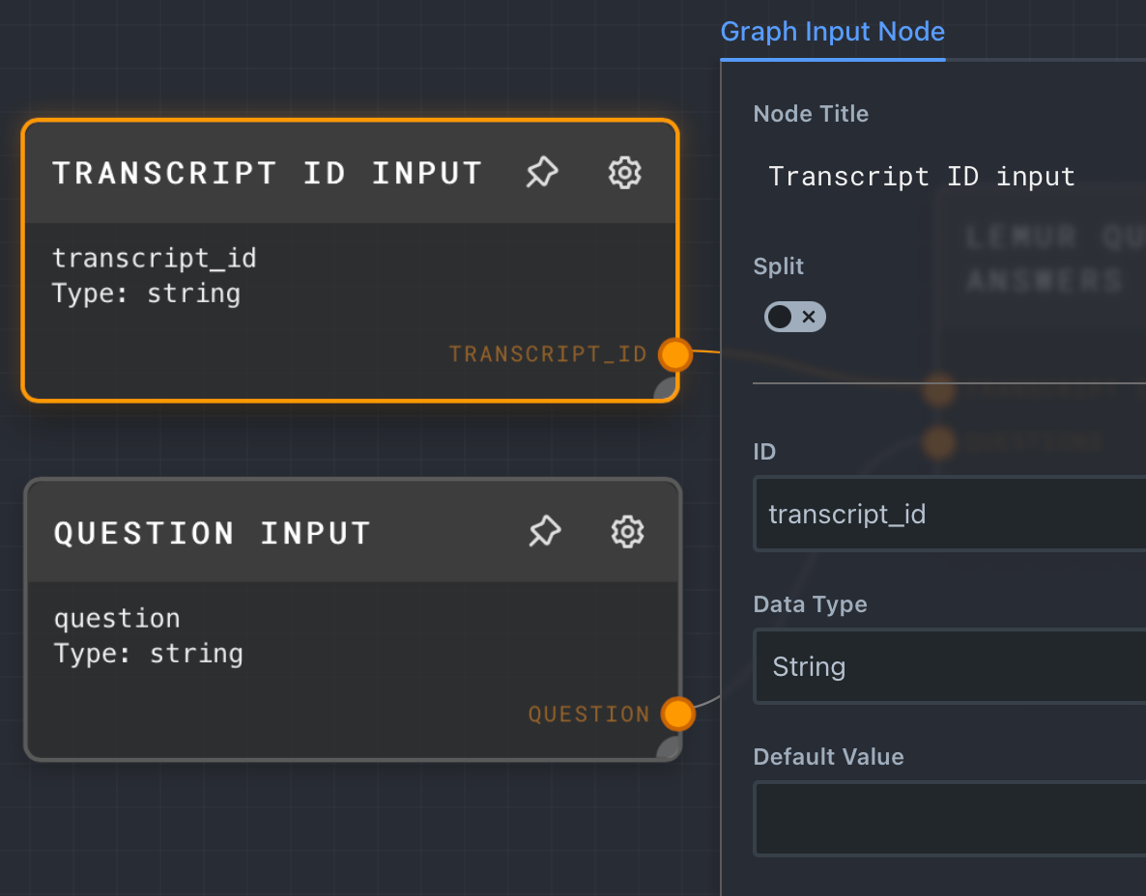
Task: Click the ID field containing transcript_id
Action: pos(950,514)
